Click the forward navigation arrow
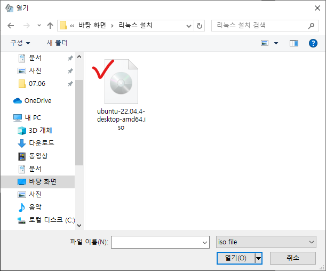Viewport: 326px width, 271px height. (x=26, y=26)
